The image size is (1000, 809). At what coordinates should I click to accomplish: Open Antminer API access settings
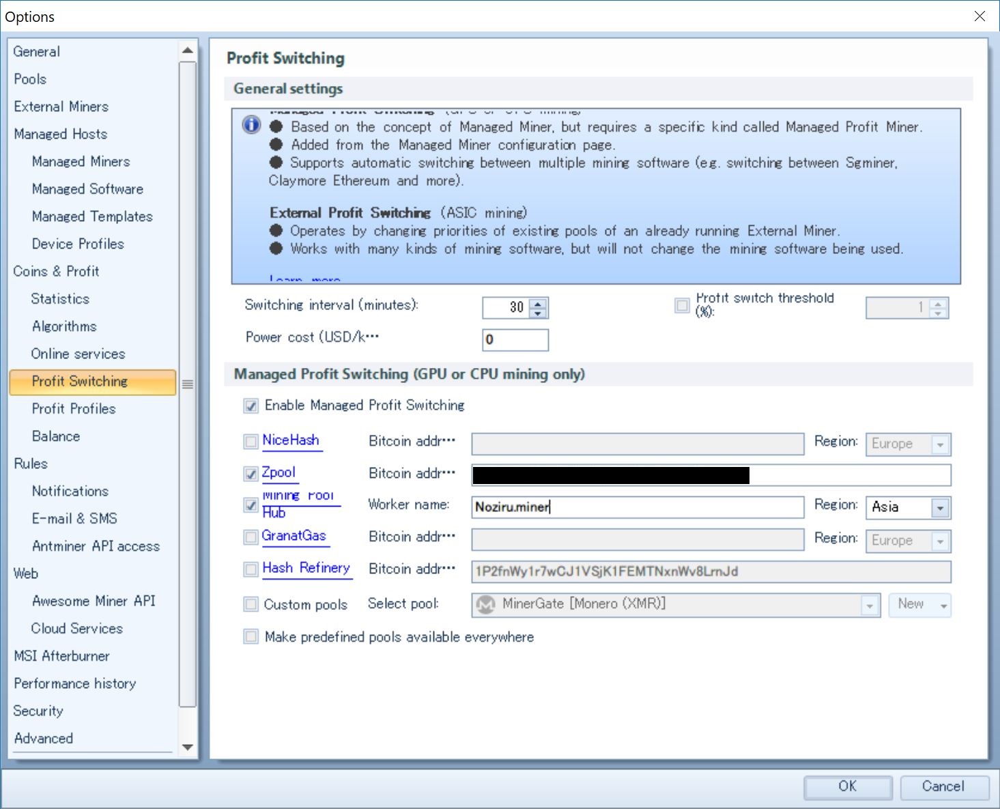[x=96, y=546]
